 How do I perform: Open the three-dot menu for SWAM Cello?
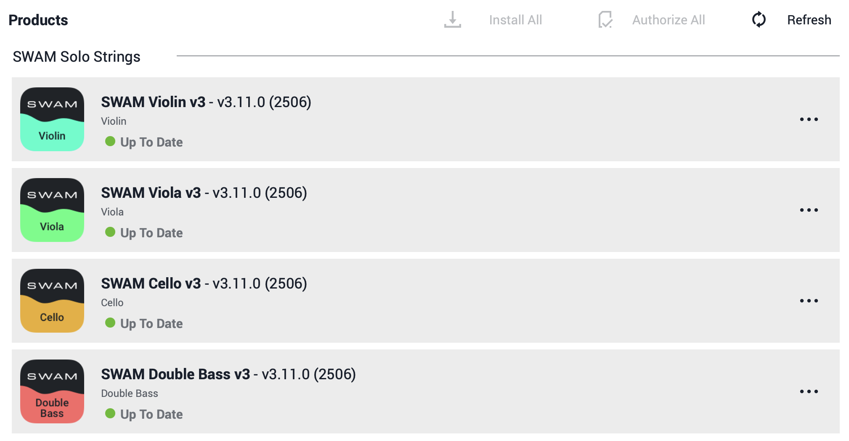click(809, 301)
